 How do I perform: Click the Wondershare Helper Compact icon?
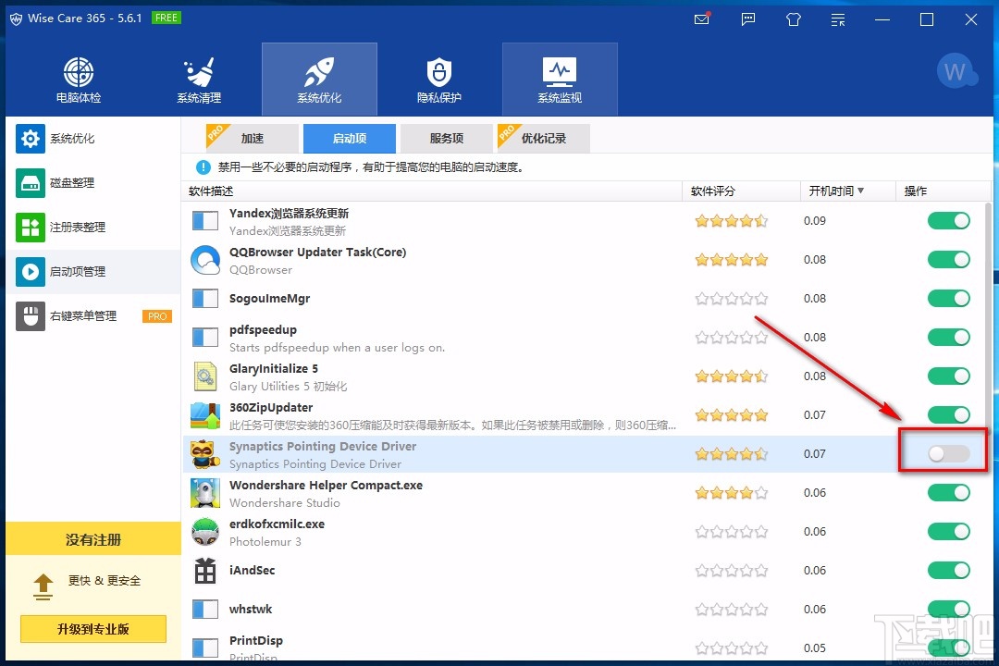tap(205, 493)
